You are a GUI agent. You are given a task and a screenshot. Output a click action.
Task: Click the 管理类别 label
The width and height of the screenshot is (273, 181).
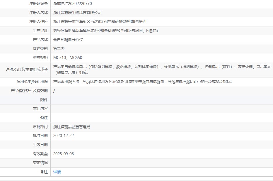40,48
